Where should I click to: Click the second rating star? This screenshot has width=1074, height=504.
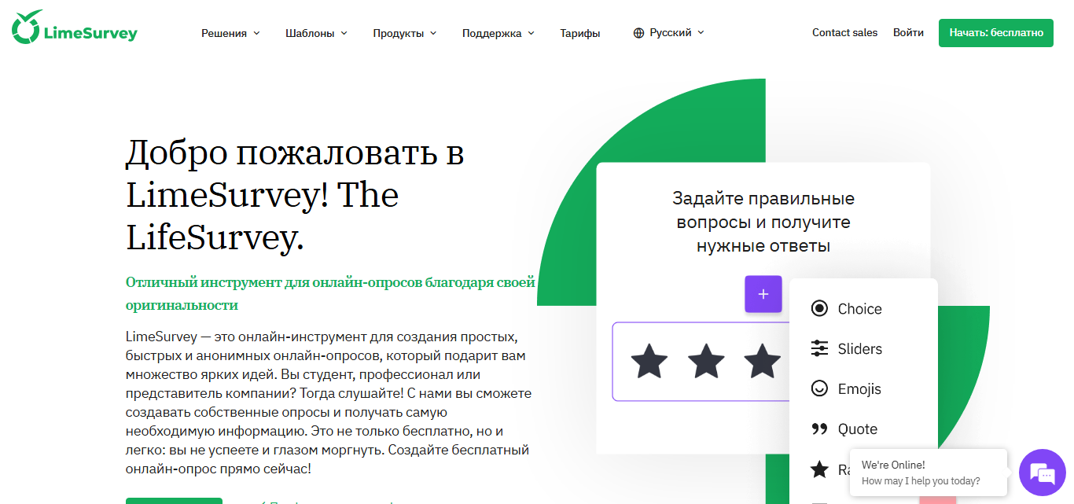706,361
